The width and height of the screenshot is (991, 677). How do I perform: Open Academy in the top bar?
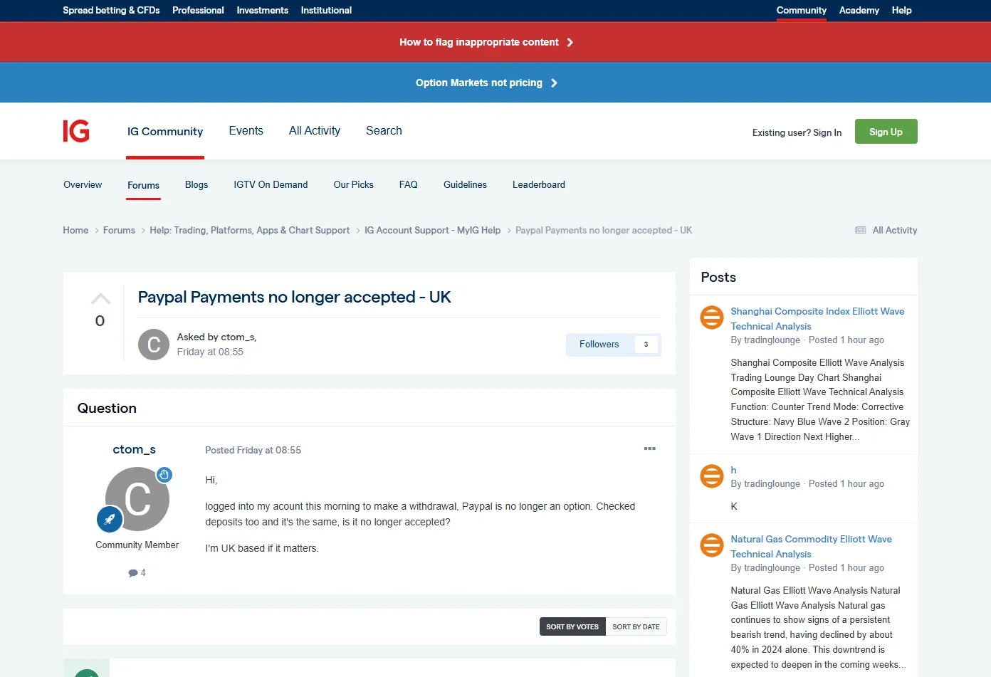859,11
